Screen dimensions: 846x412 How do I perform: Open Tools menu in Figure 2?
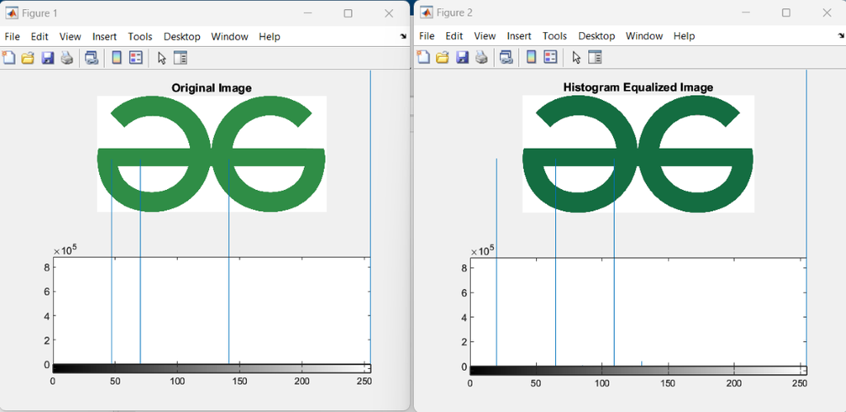pos(554,36)
